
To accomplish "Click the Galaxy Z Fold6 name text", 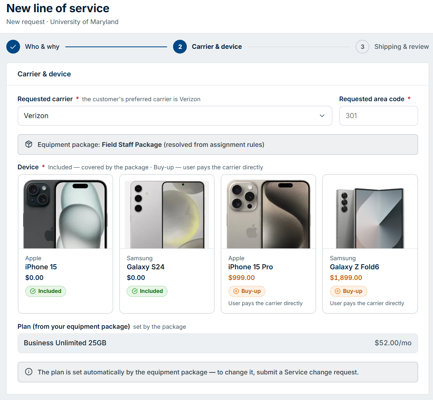I will (x=354, y=267).
